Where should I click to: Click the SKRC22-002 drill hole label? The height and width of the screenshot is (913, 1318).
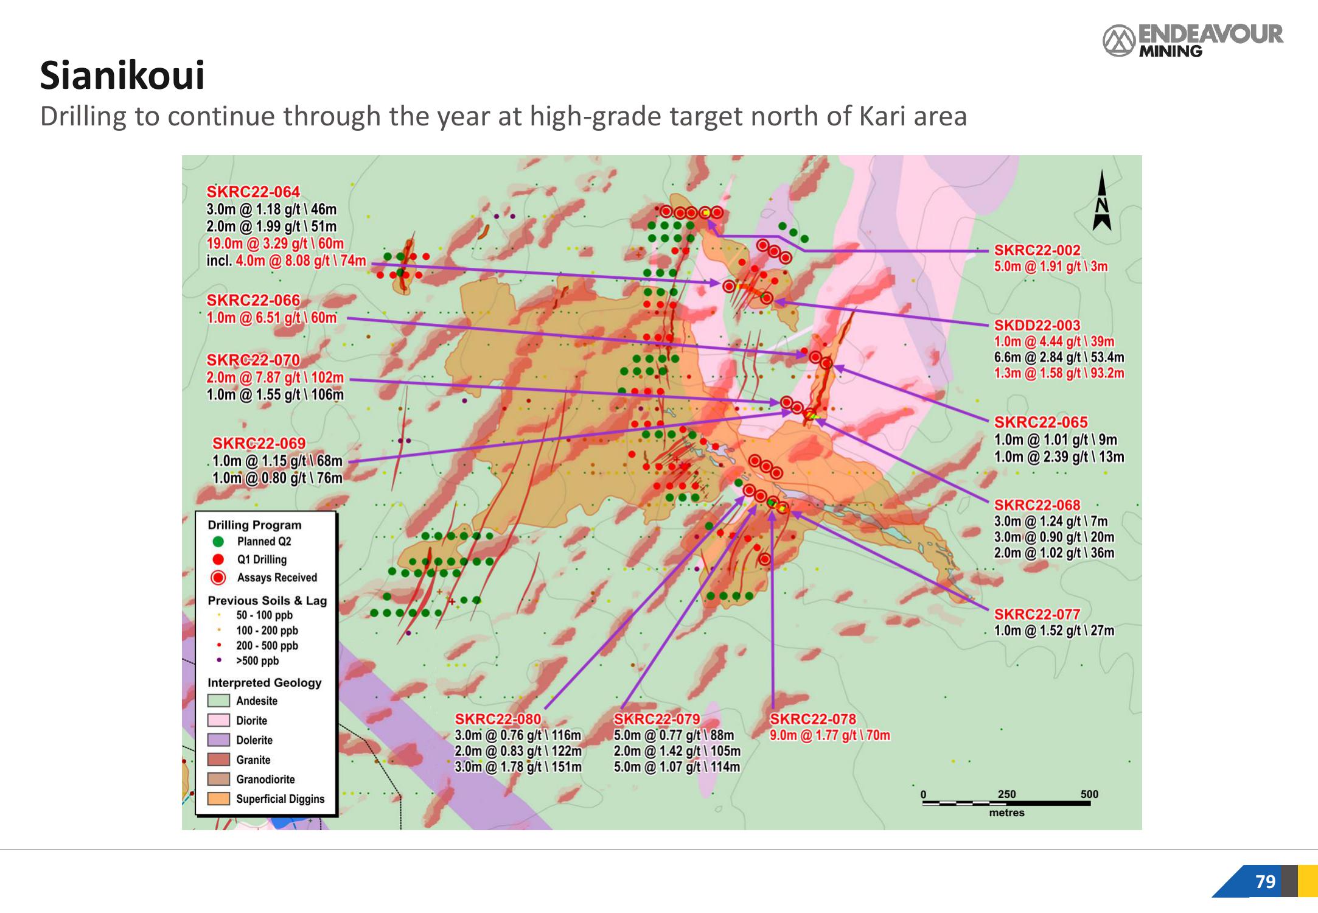pos(1037,250)
